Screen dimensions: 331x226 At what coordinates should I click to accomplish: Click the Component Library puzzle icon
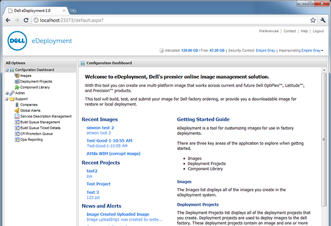coord(17,87)
